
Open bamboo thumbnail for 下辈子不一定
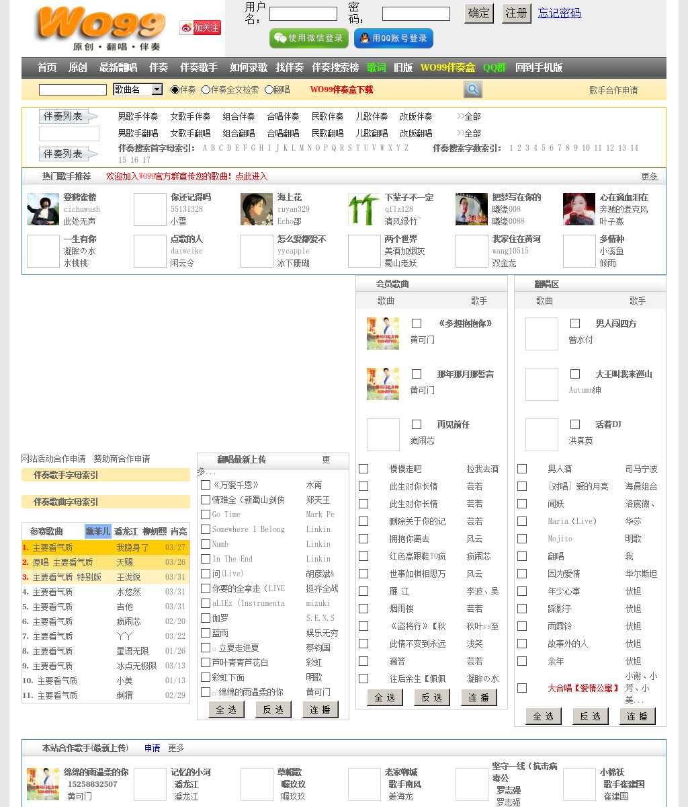(x=364, y=209)
